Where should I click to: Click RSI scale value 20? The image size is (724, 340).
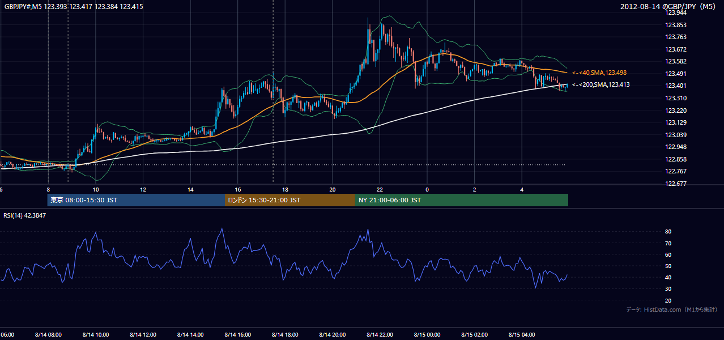668,300
